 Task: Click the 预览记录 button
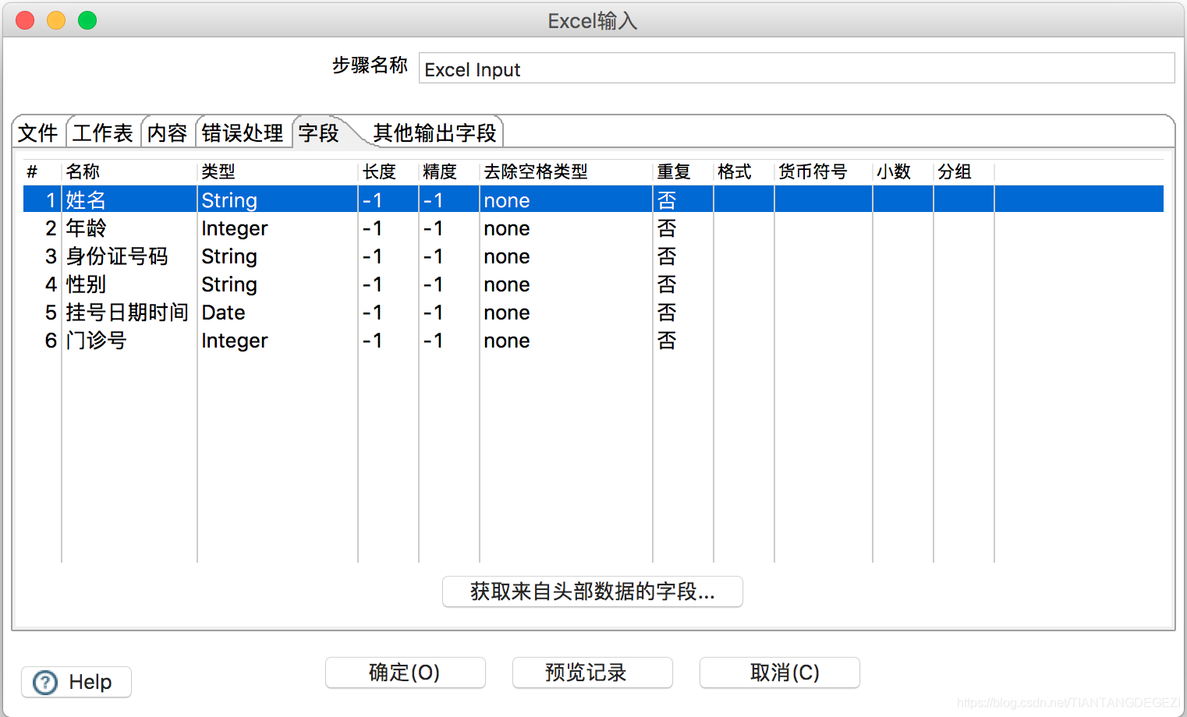(593, 673)
